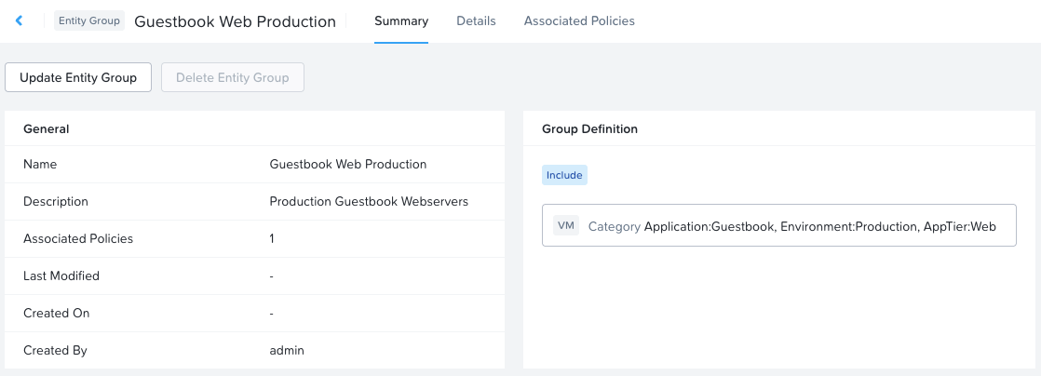Click the General section header

tap(47, 129)
